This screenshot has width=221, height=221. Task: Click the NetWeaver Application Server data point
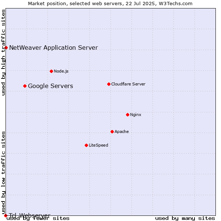[6, 49]
